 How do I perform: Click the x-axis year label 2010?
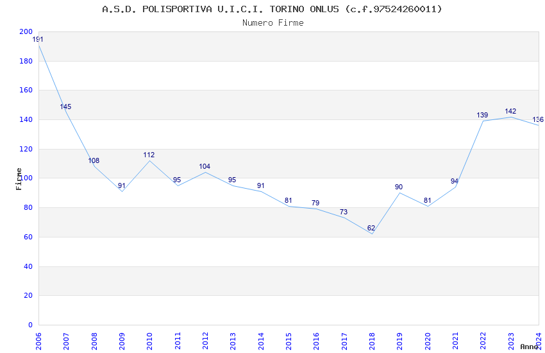(149, 341)
